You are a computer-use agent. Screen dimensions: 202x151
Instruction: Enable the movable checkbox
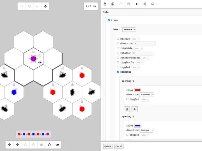click(118, 39)
